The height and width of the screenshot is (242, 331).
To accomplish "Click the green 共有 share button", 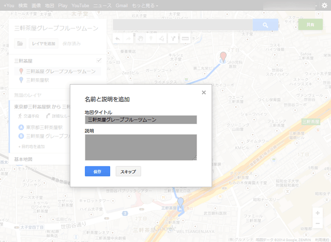I will tap(310, 24).
